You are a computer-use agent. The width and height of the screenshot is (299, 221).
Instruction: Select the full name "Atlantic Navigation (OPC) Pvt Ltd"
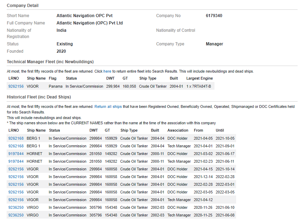coord(90,23)
